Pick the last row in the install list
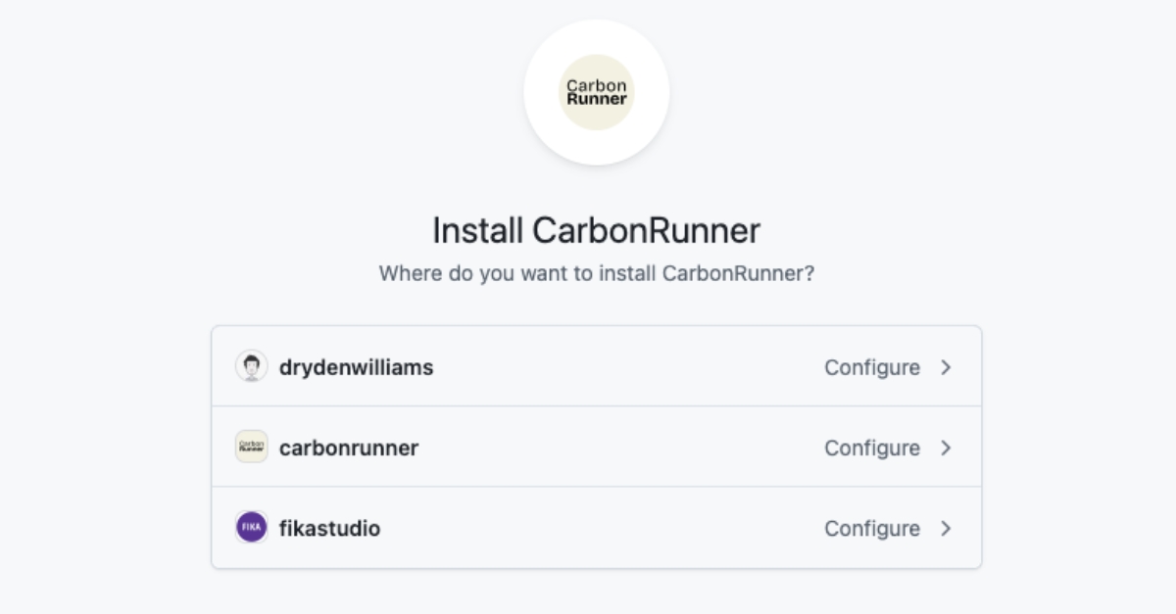1176x614 pixels. pyautogui.click(x=596, y=528)
